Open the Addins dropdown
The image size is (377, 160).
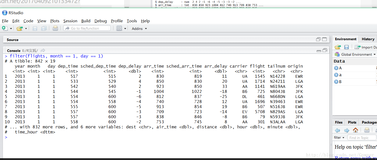(139, 29)
